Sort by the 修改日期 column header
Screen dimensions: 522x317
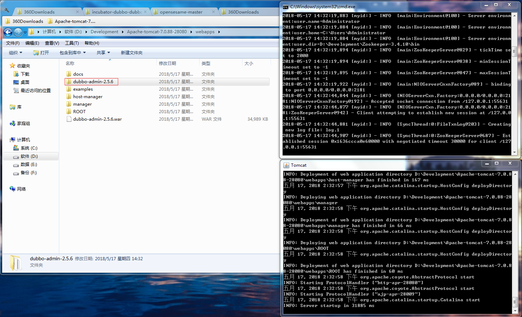pos(167,64)
